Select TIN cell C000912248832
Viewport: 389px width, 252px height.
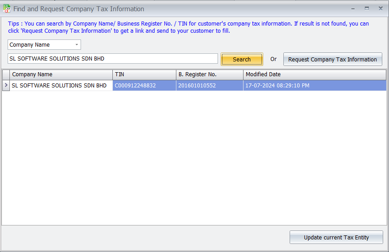(145, 86)
